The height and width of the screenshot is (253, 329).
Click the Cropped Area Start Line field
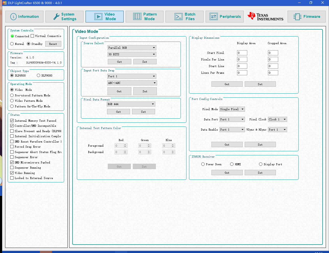[273, 66]
